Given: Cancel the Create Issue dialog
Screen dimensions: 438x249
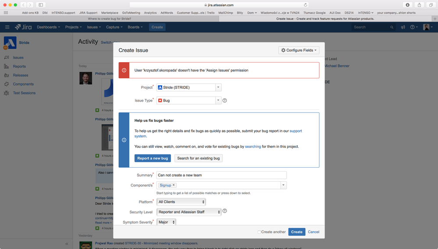Looking at the screenshot, I should tap(313, 231).
